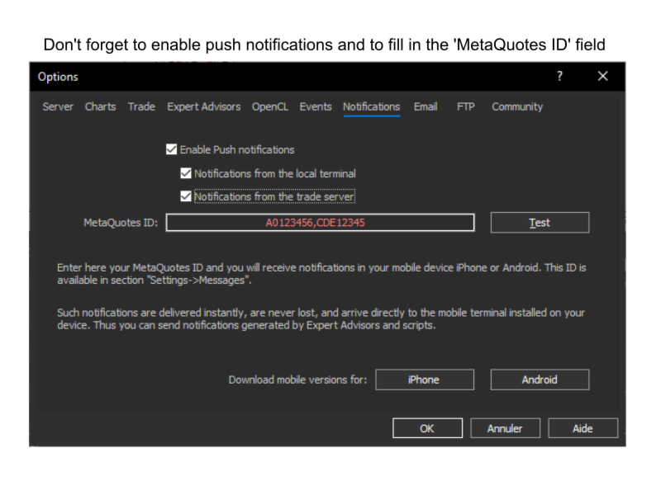
Task: Select the OpenCL tab
Action: pyautogui.click(x=270, y=107)
